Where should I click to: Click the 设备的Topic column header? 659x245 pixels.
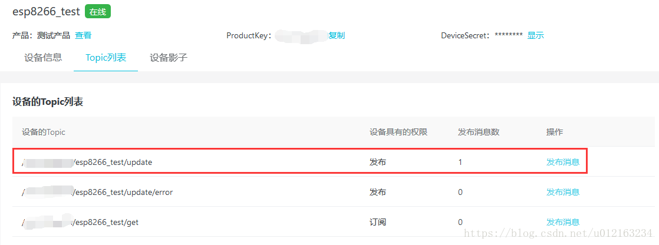44,132
